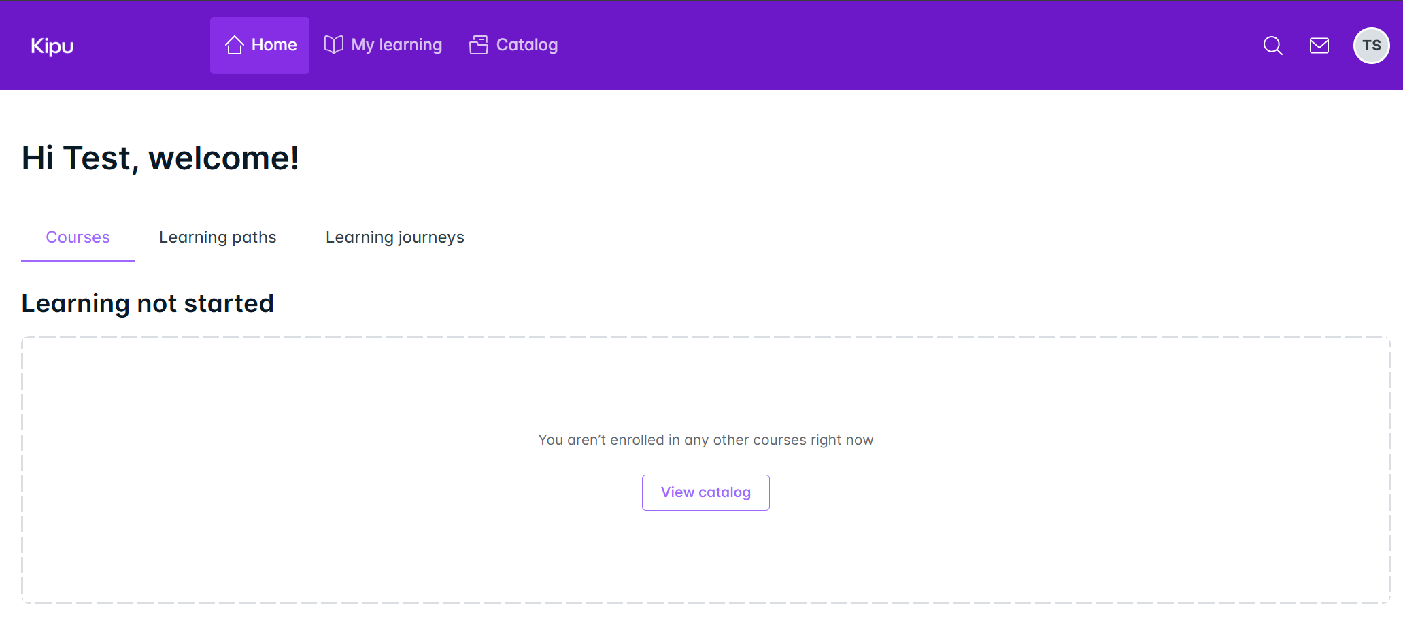Image resolution: width=1403 pixels, height=629 pixels.
Task: Open the TS user avatar menu
Action: [x=1371, y=46]
